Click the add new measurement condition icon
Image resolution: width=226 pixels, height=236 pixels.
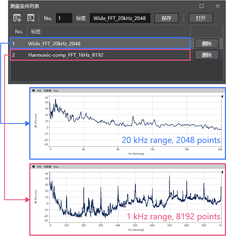tap(17, 18)
